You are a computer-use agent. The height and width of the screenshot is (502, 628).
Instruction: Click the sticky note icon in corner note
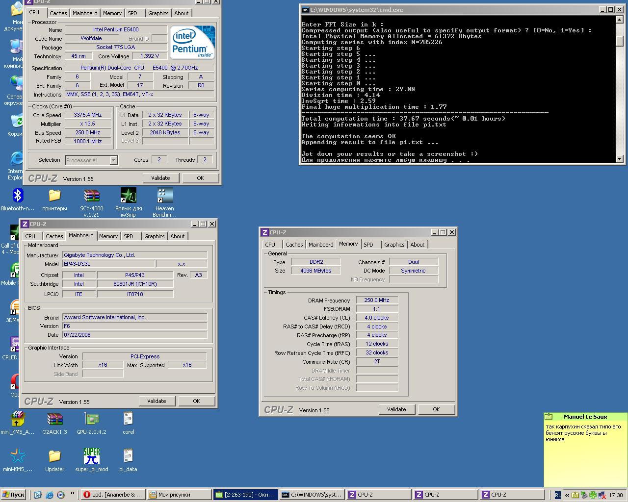(x=549, y=417)
